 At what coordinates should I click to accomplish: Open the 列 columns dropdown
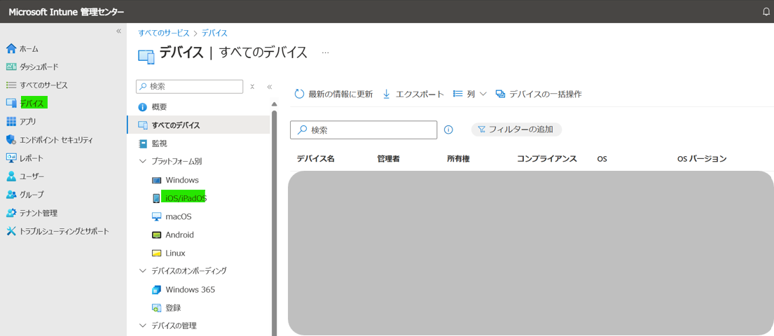pyautogui.click(x=470, y=94)
